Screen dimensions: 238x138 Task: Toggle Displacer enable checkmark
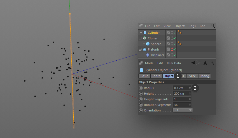point(175,55)
